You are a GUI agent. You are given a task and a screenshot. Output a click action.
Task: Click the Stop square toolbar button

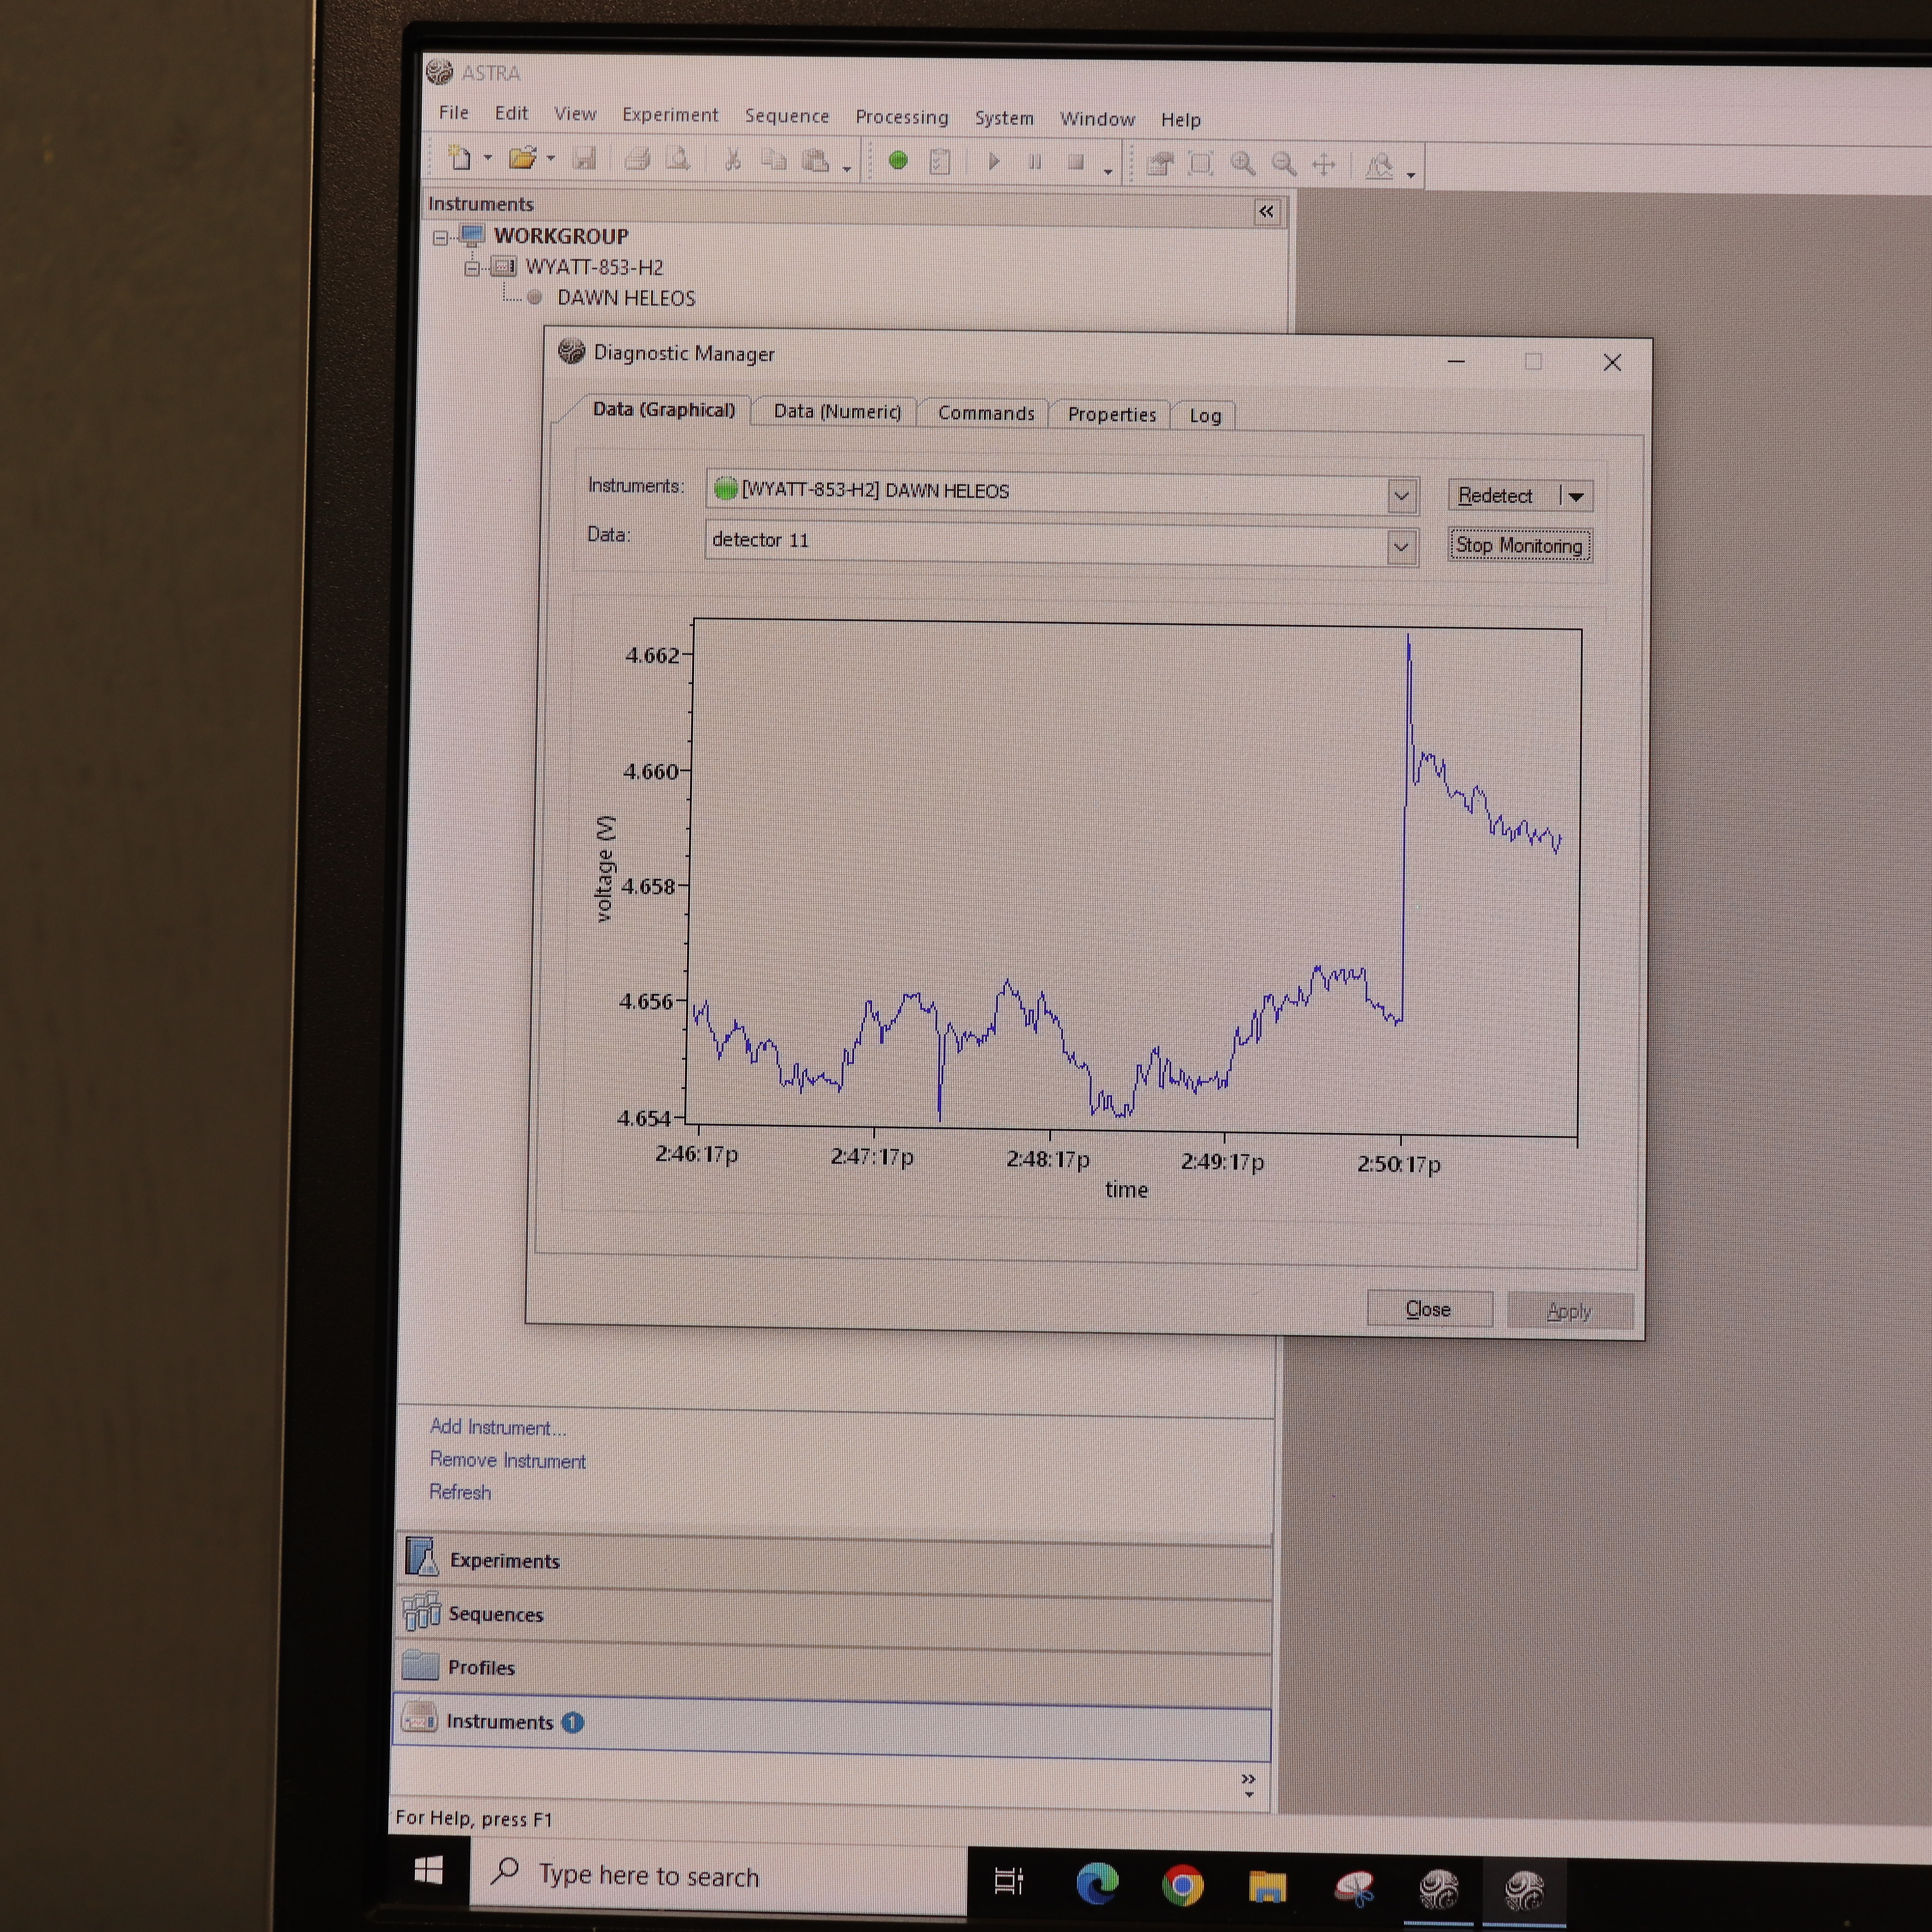(x=1076, y=162)
